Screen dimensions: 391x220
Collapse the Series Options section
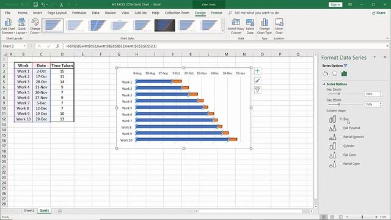click(324, 84)
